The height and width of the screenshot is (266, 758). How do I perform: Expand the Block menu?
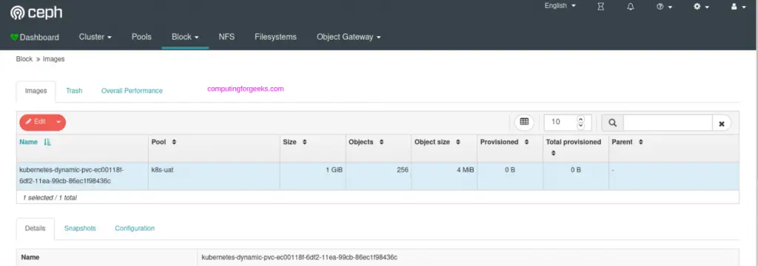pyautogui.click(x=185, y=37)
